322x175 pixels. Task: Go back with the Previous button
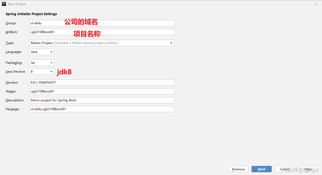pos(238,169)
